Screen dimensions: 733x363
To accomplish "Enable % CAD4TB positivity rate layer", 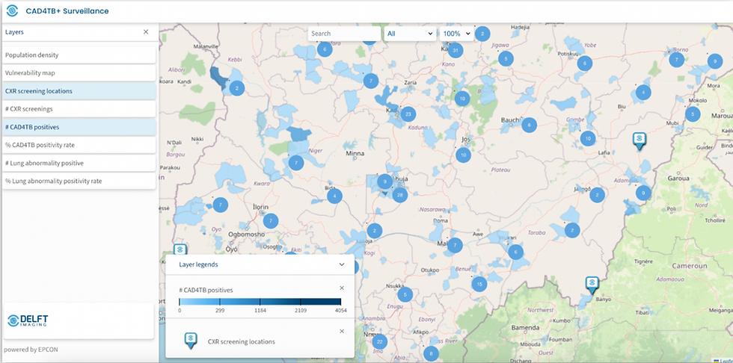I will (x=79, y=145).
